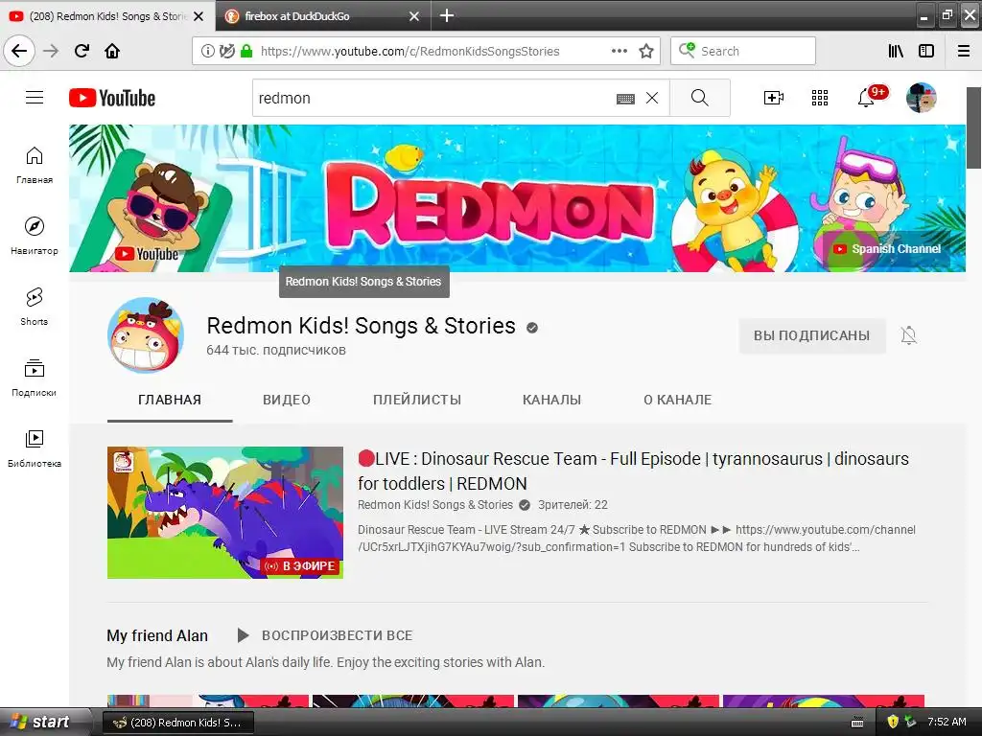Clear the YouTube search text with the X
Image resolution: width=982 pixels, height=736 pixels.
[652, 98]
